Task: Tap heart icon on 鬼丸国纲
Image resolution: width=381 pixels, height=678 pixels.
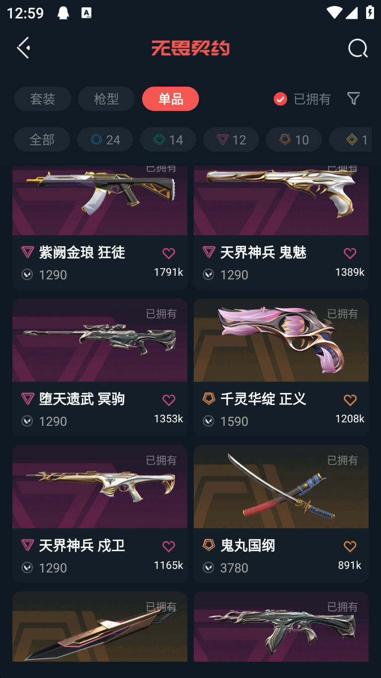Action: tap(350, 546)
